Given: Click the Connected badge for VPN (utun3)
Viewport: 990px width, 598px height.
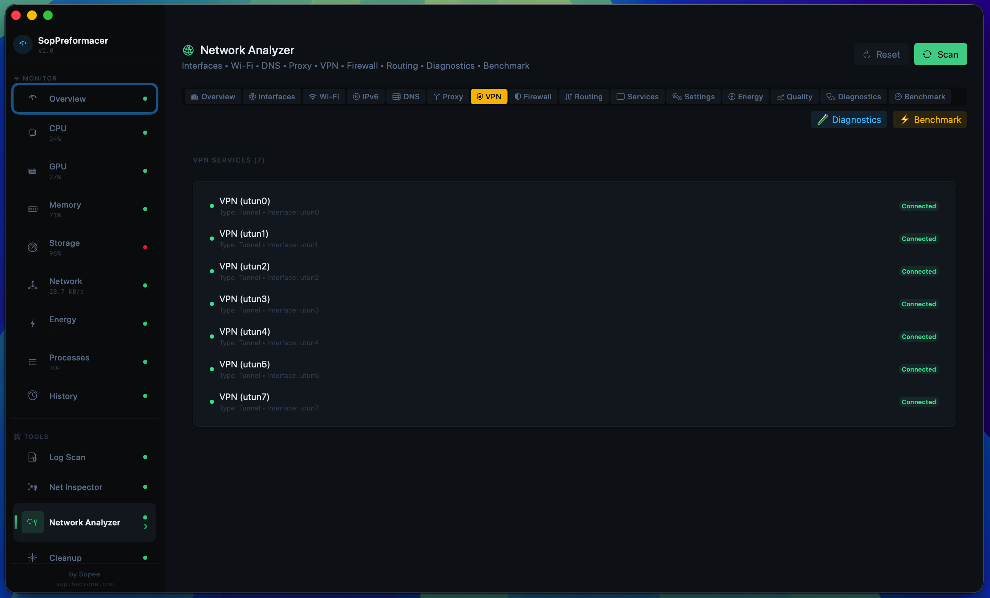Looking at the screenshot, I should [918, 304].
